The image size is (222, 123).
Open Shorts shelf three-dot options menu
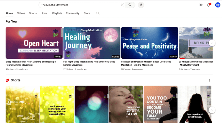pos(209,80)
